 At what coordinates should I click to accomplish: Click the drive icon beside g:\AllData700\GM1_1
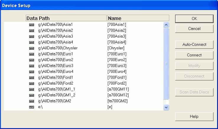32,89
